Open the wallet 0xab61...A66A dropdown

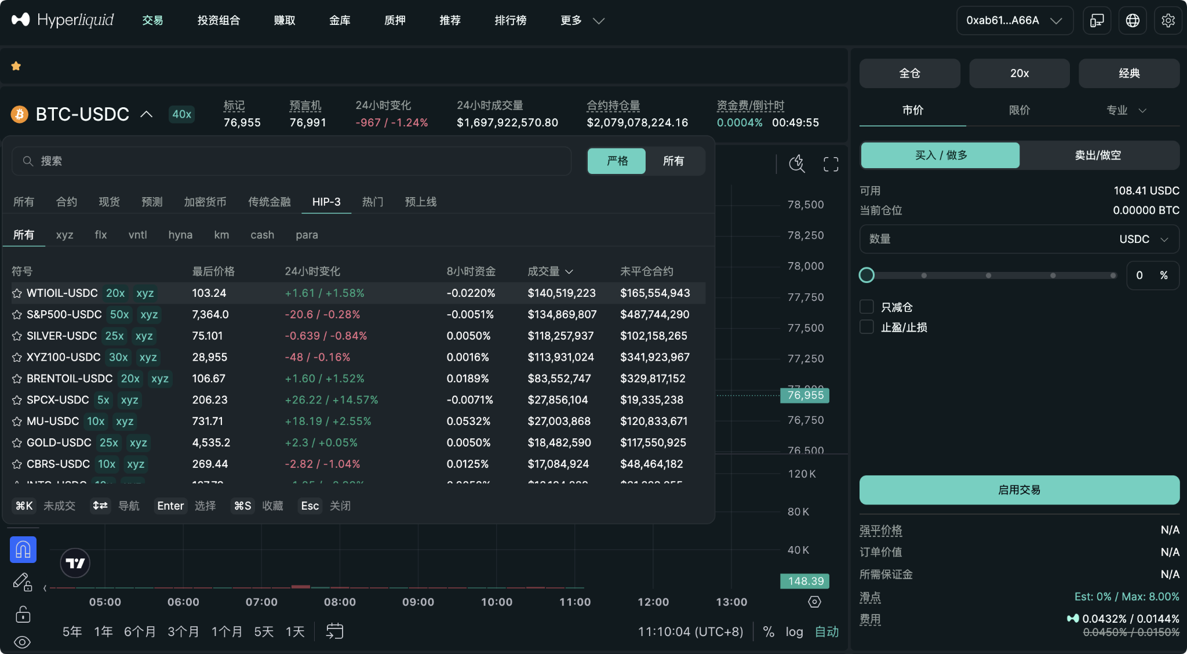[x=1014, y=20]
